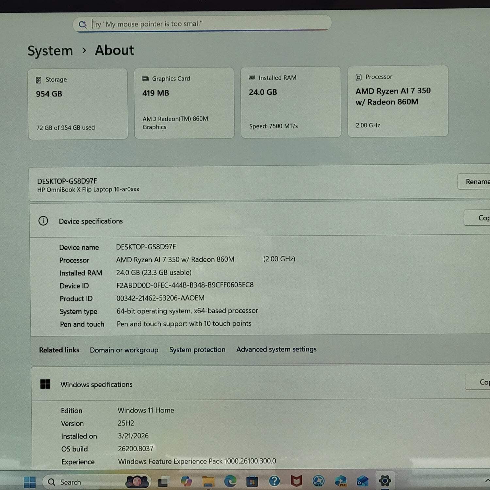Click the Device specifications info icon

(x=43, y=221)
